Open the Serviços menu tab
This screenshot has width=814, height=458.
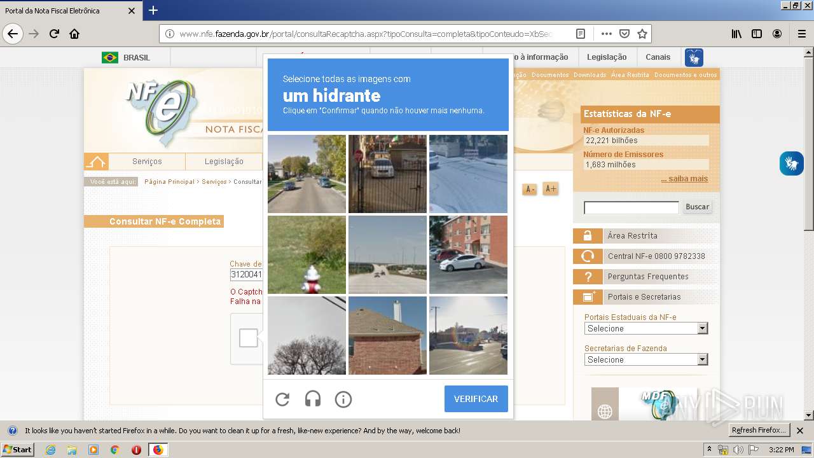(x=147, y=162)
